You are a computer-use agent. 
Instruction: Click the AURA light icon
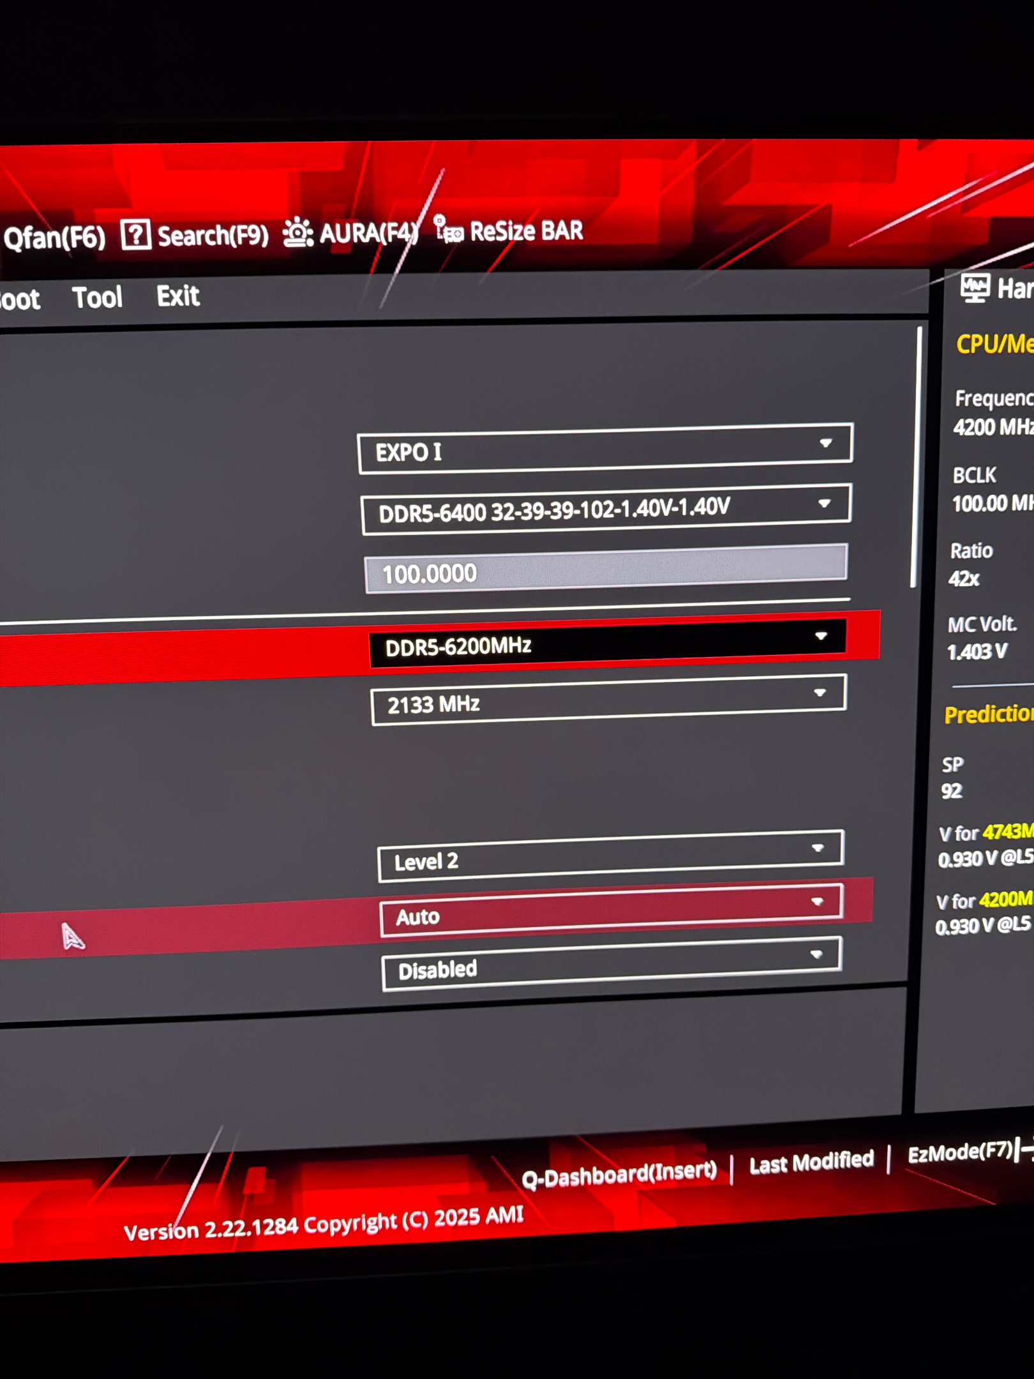point(297,232)
